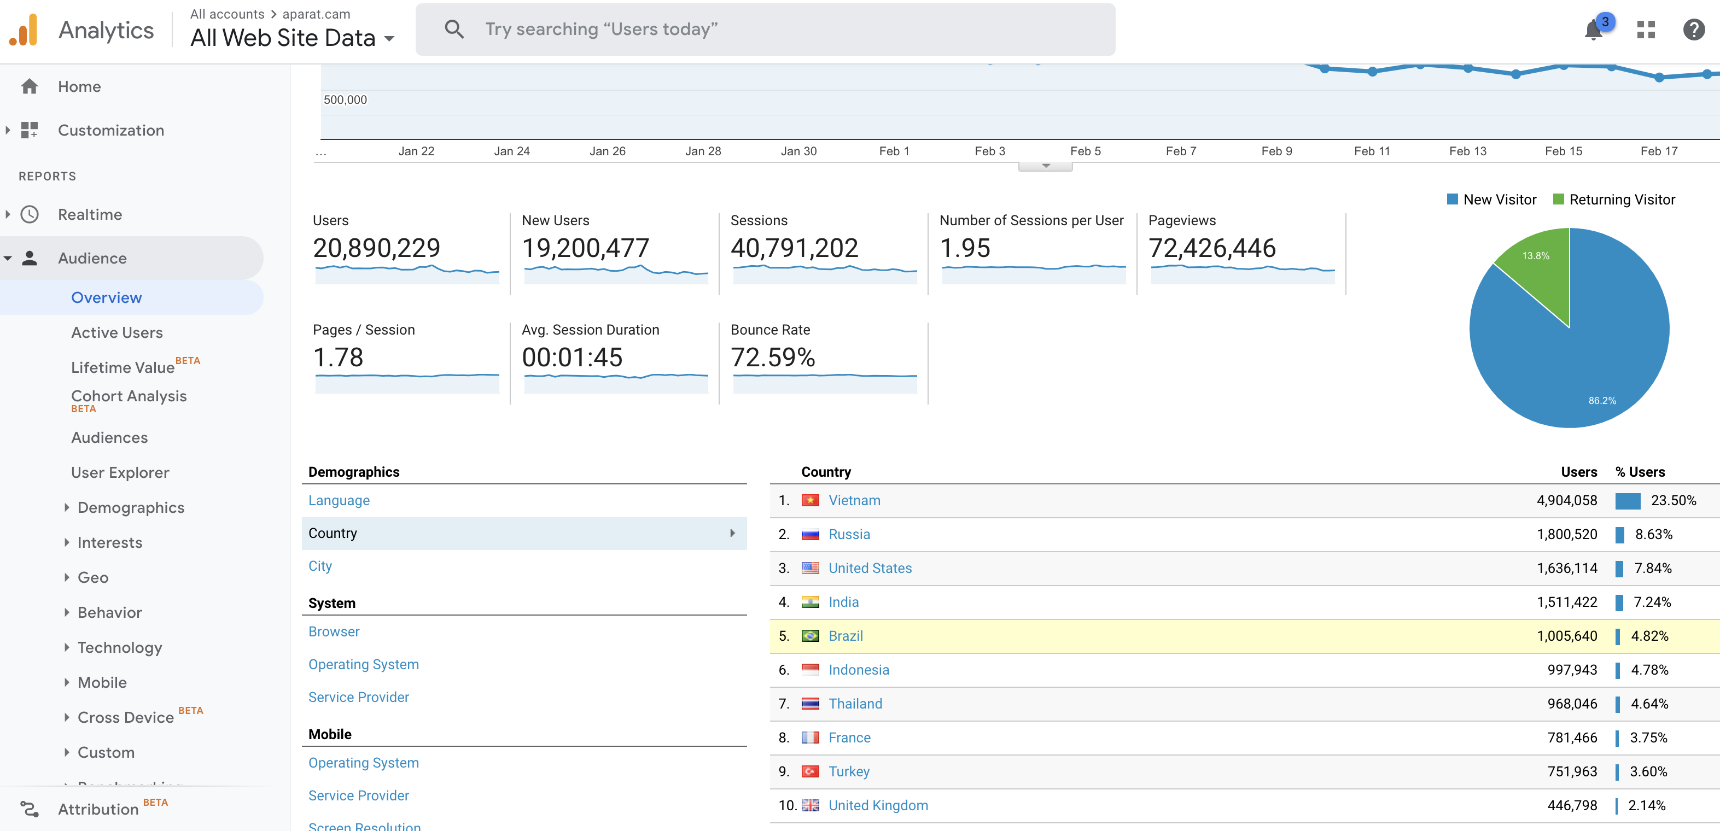Open the Brazil country link

click(x=846, y=636)
